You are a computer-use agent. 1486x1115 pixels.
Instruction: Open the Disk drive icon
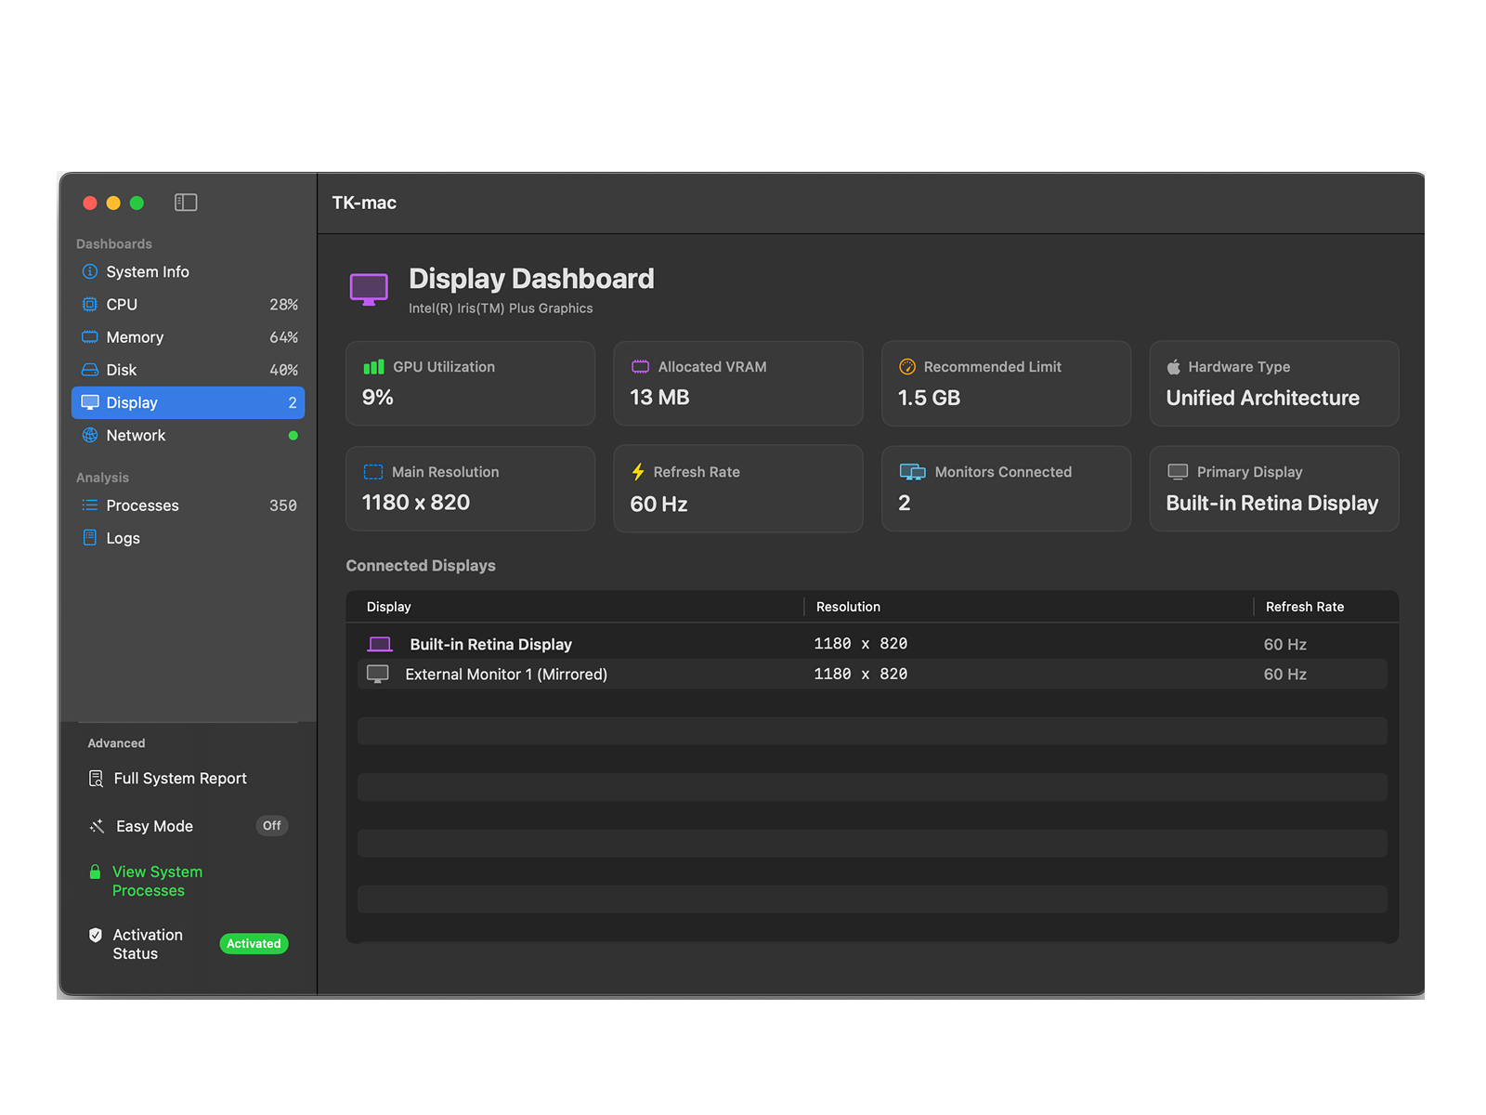tap(90, 370)
